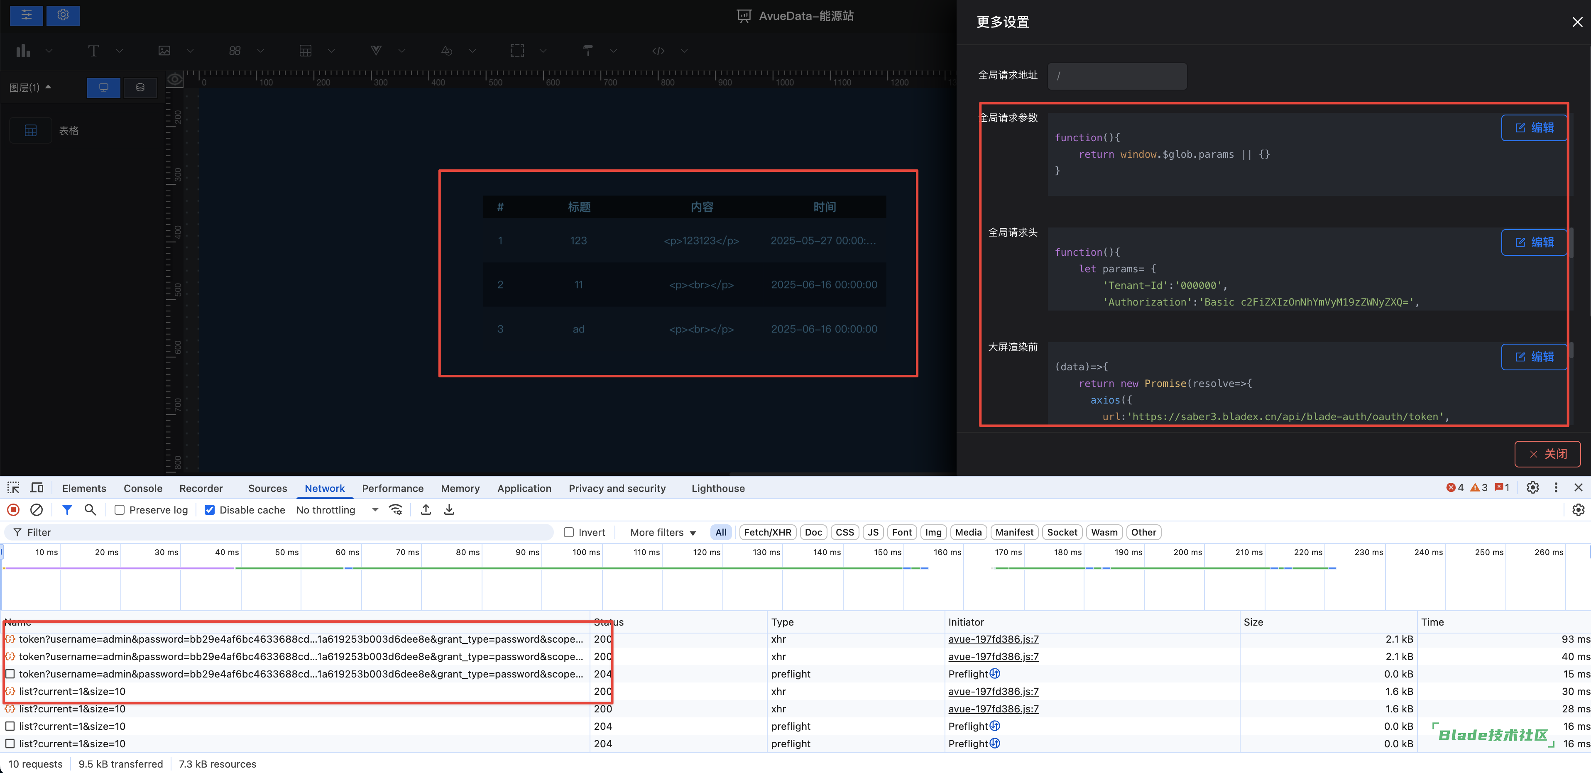The width and height of the screenshot is (1591, 773).
Task: Toggle the network filter funnel icon
Action: (67, 509)
